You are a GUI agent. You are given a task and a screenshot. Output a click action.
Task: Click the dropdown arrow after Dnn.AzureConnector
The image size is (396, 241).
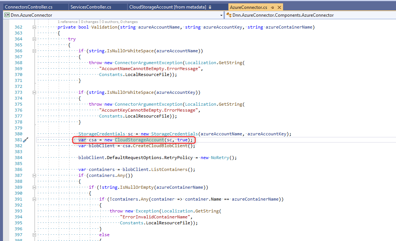[x=222, y=15]
